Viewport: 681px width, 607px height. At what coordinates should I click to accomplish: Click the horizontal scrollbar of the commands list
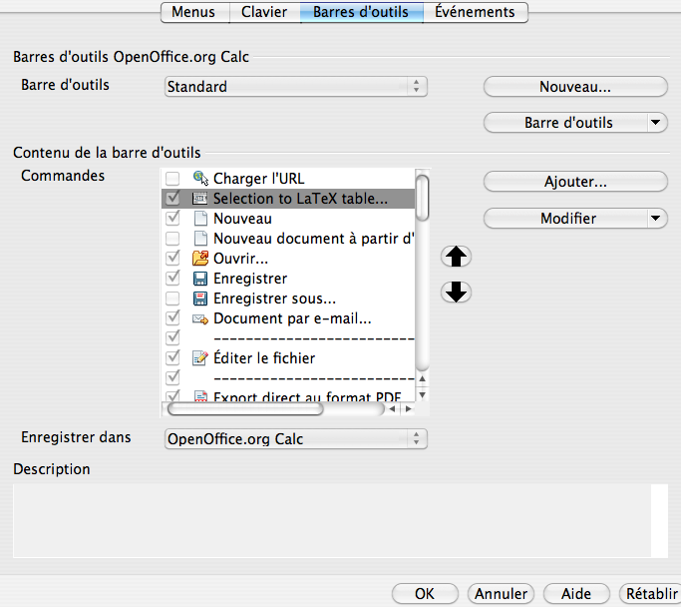click(x=245, y=408)
